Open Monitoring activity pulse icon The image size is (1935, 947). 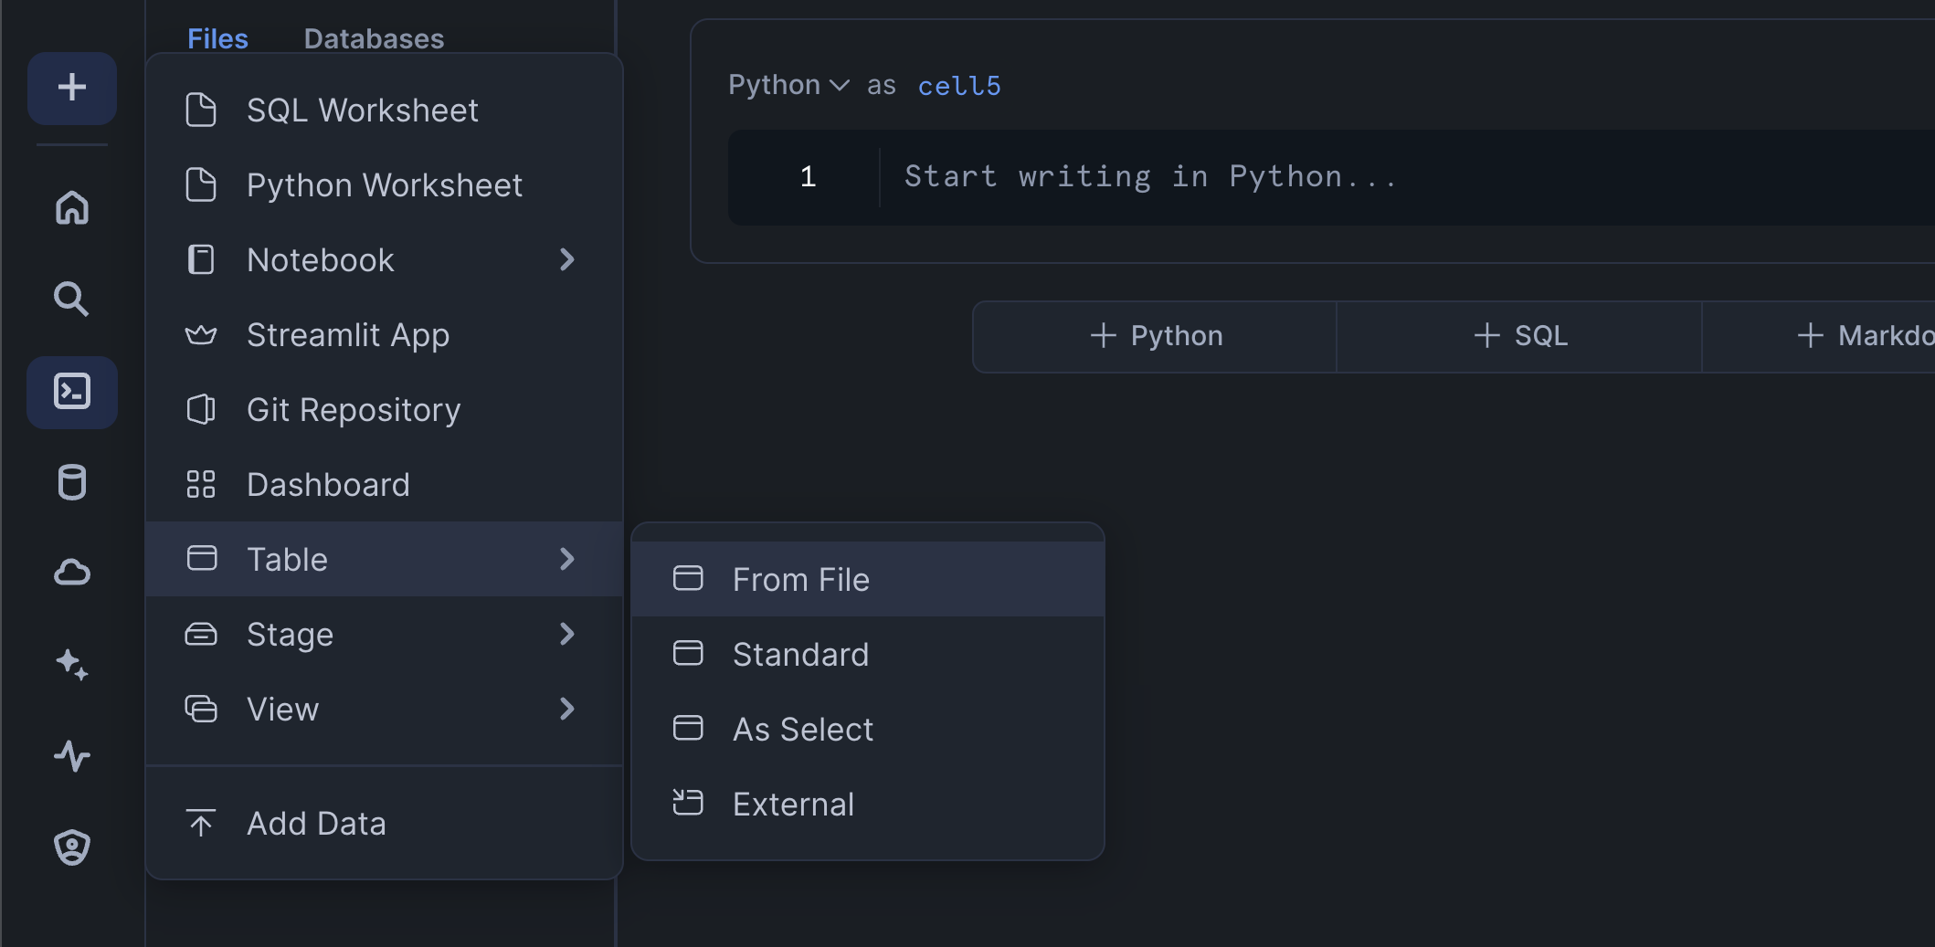(x=71, y=756)
